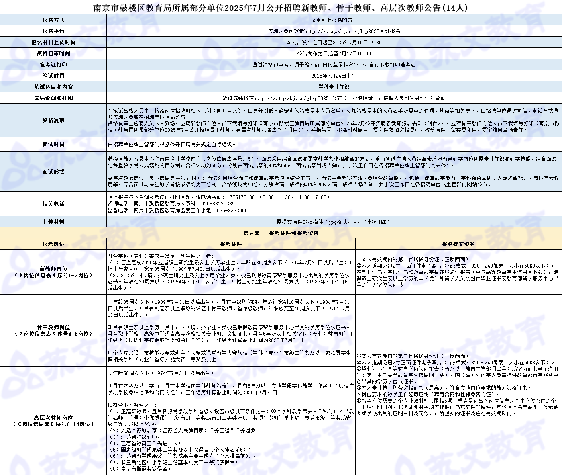Click the '采用网上报名的方式' cell
The width and height of the screenshot is (562, 475).
click(334, 20)
